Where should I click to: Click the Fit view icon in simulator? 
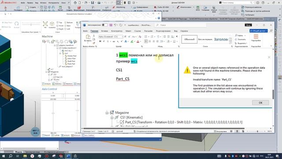coord(45,24)
